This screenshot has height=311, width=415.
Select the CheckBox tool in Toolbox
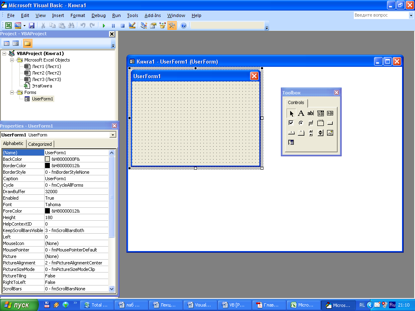tap(291, 123)
